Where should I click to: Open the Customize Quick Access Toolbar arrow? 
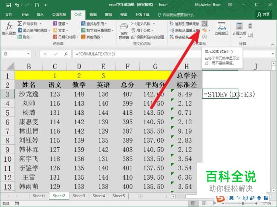[x=46, y=5]
